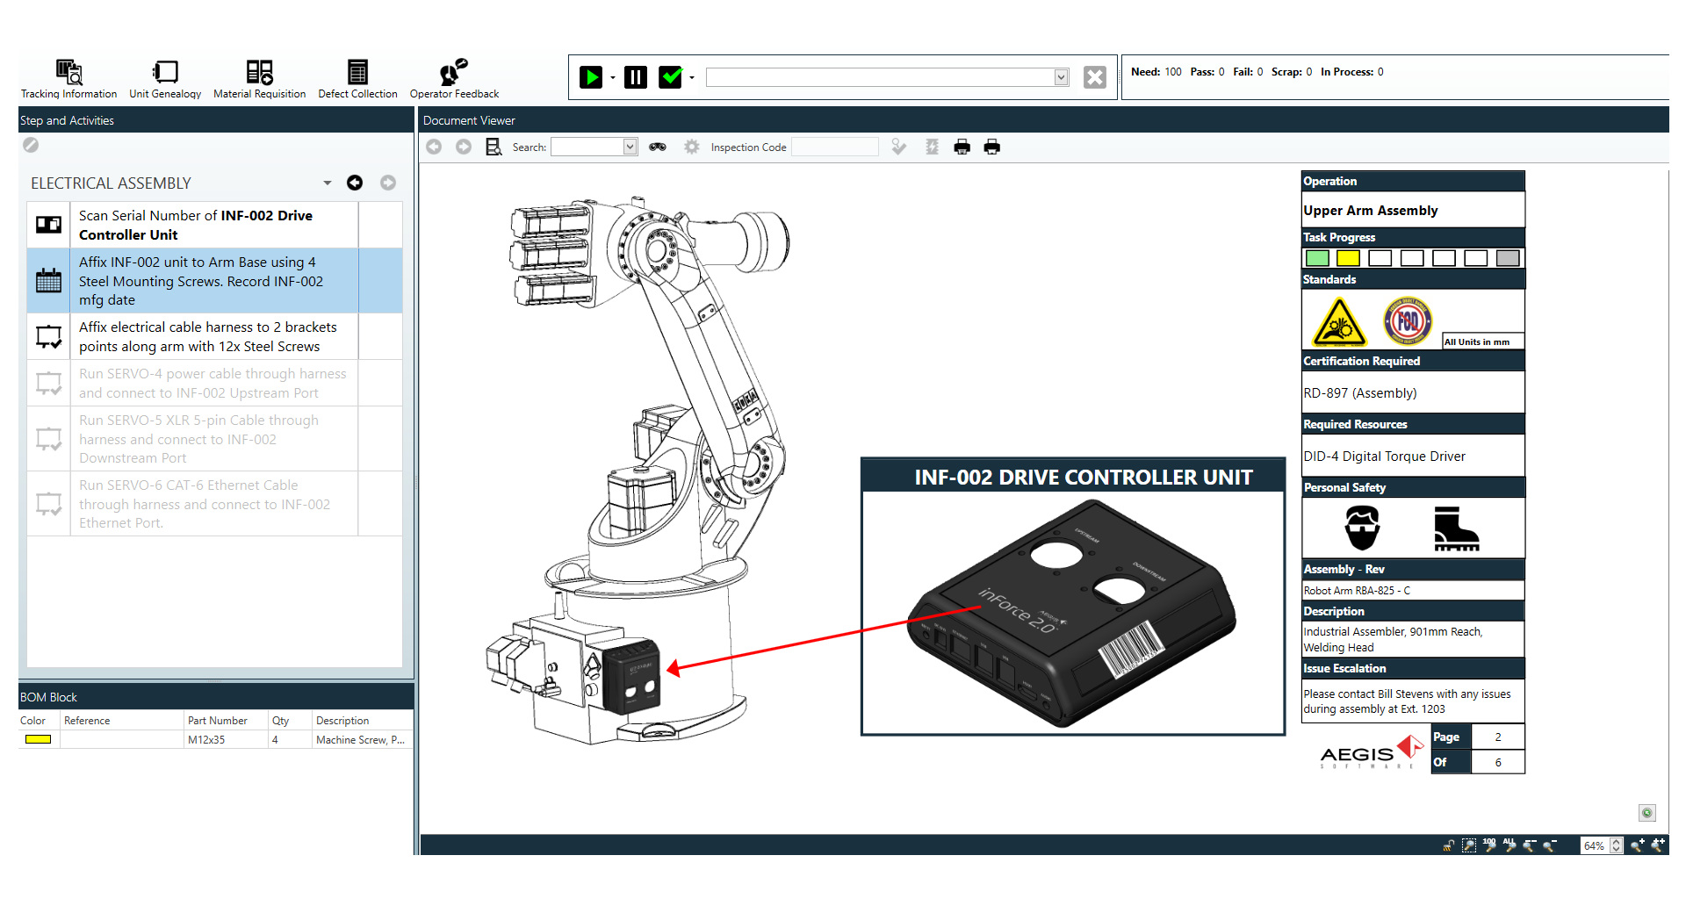Expand the ELECTRICAL ASSEMBLY dropdown
The height and width of the screenshot is (913, 1686).
[x=328, y=183]
